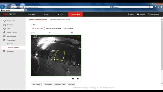Screen dimensions: 163x92
Task: Click the scrollbar down arrow
Action: [162, 84]
